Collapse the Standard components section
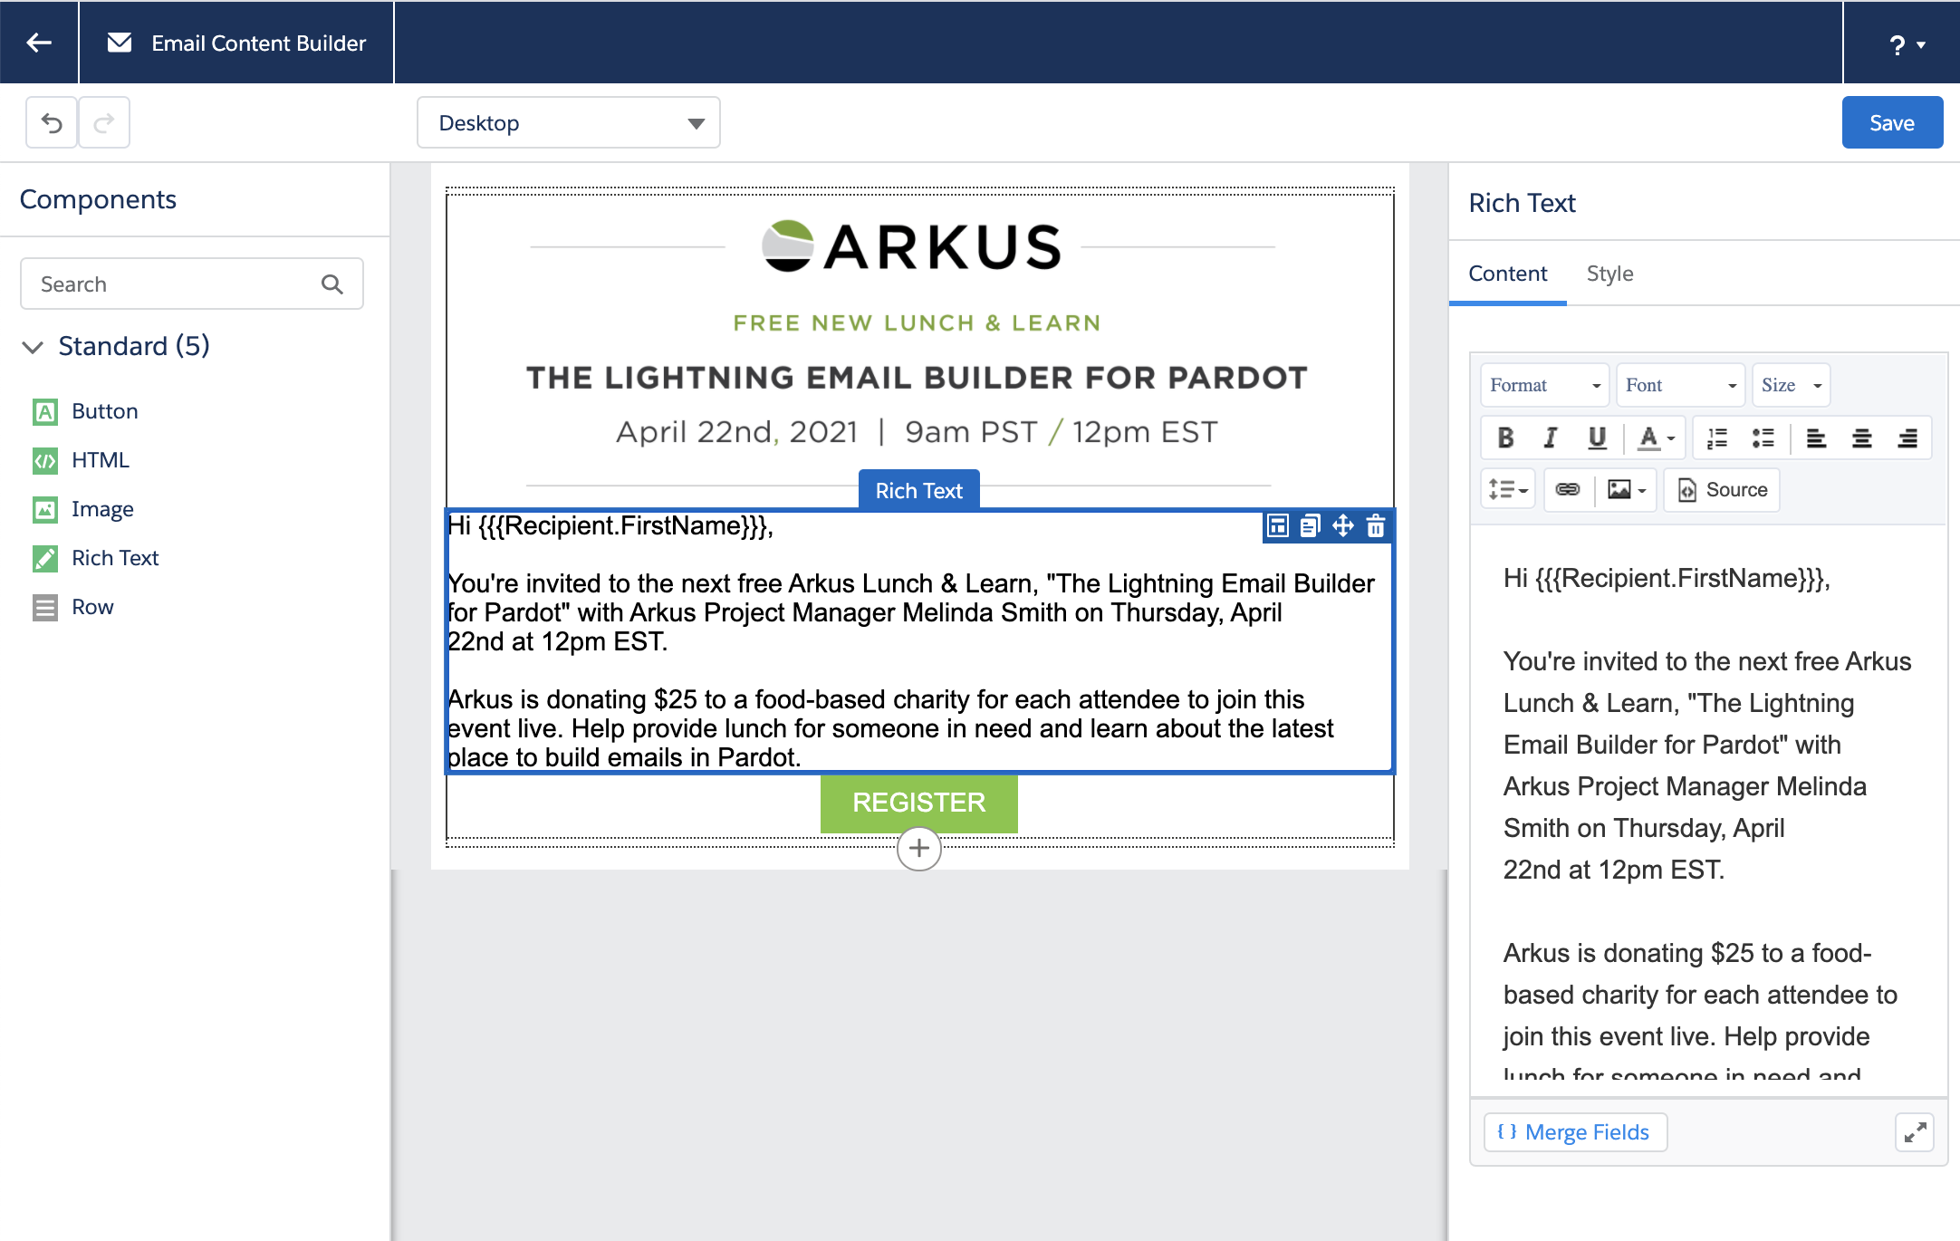This screenshot has width=1960, height=1241. click(34, 347)
